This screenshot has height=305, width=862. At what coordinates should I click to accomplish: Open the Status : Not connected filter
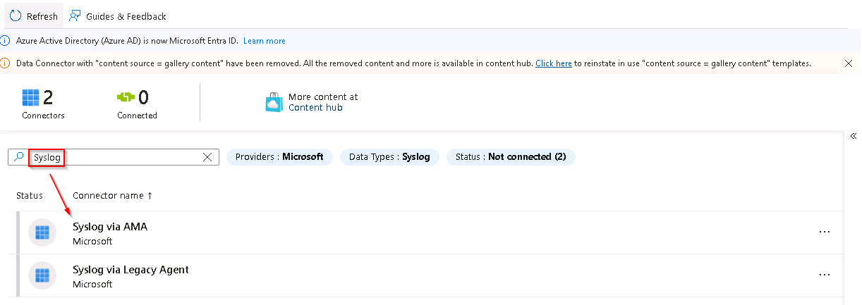coord(511,157)
